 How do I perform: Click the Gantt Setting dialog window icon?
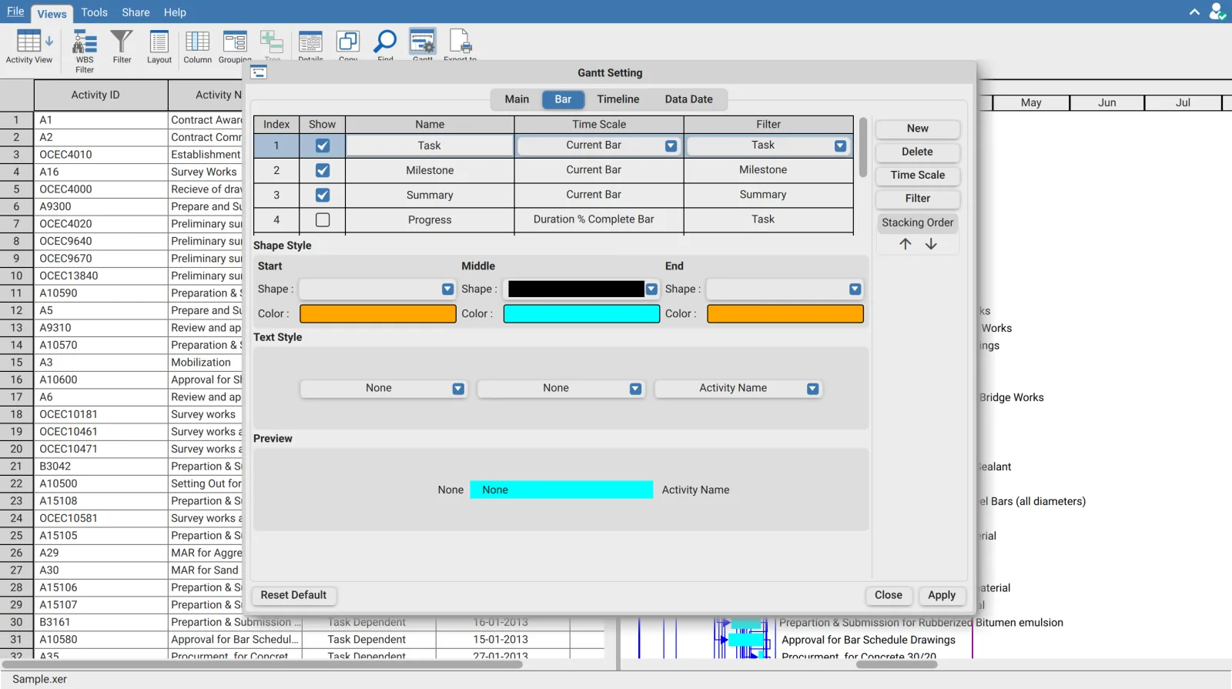259,72
